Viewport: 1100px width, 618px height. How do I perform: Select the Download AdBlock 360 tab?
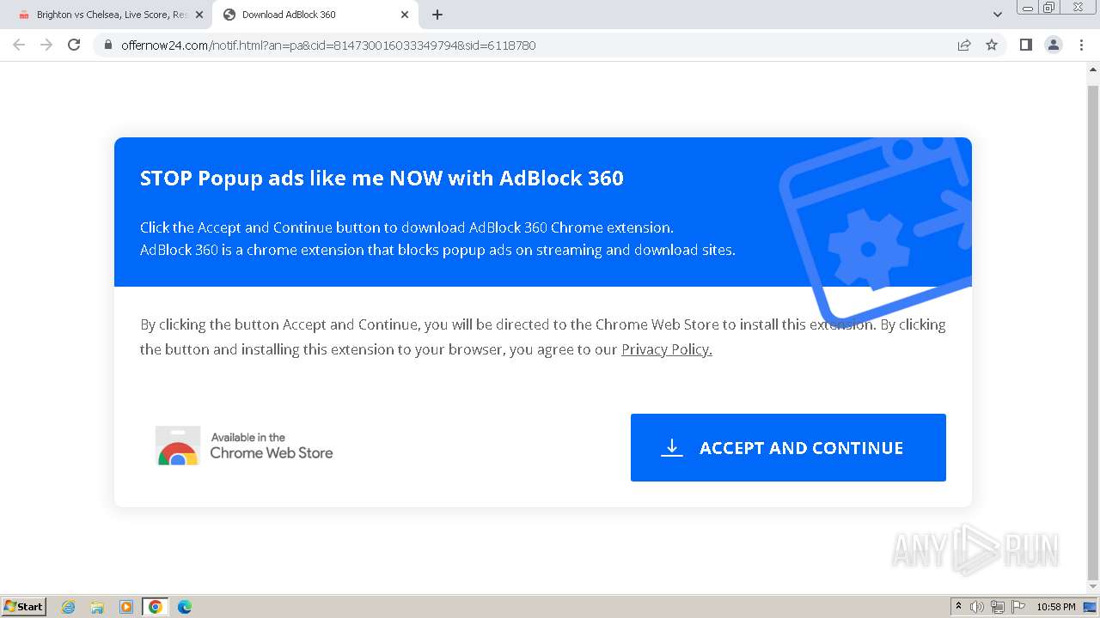[315, 15]
